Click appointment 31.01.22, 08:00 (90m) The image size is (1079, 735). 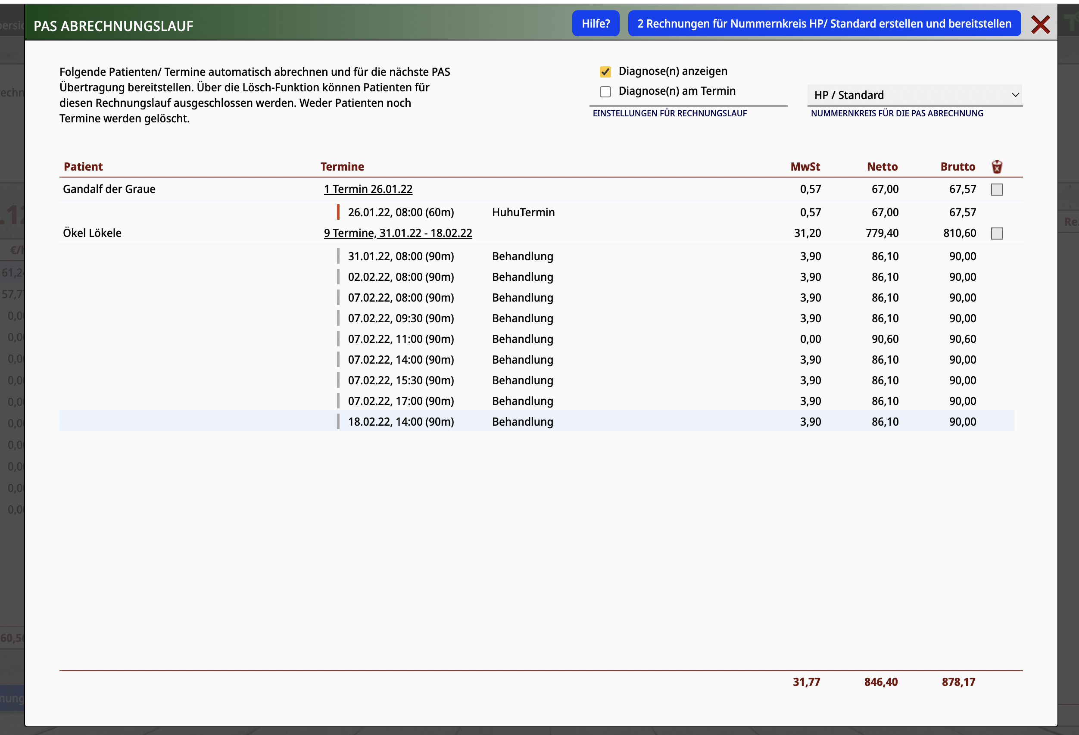[x=401, y=256]
